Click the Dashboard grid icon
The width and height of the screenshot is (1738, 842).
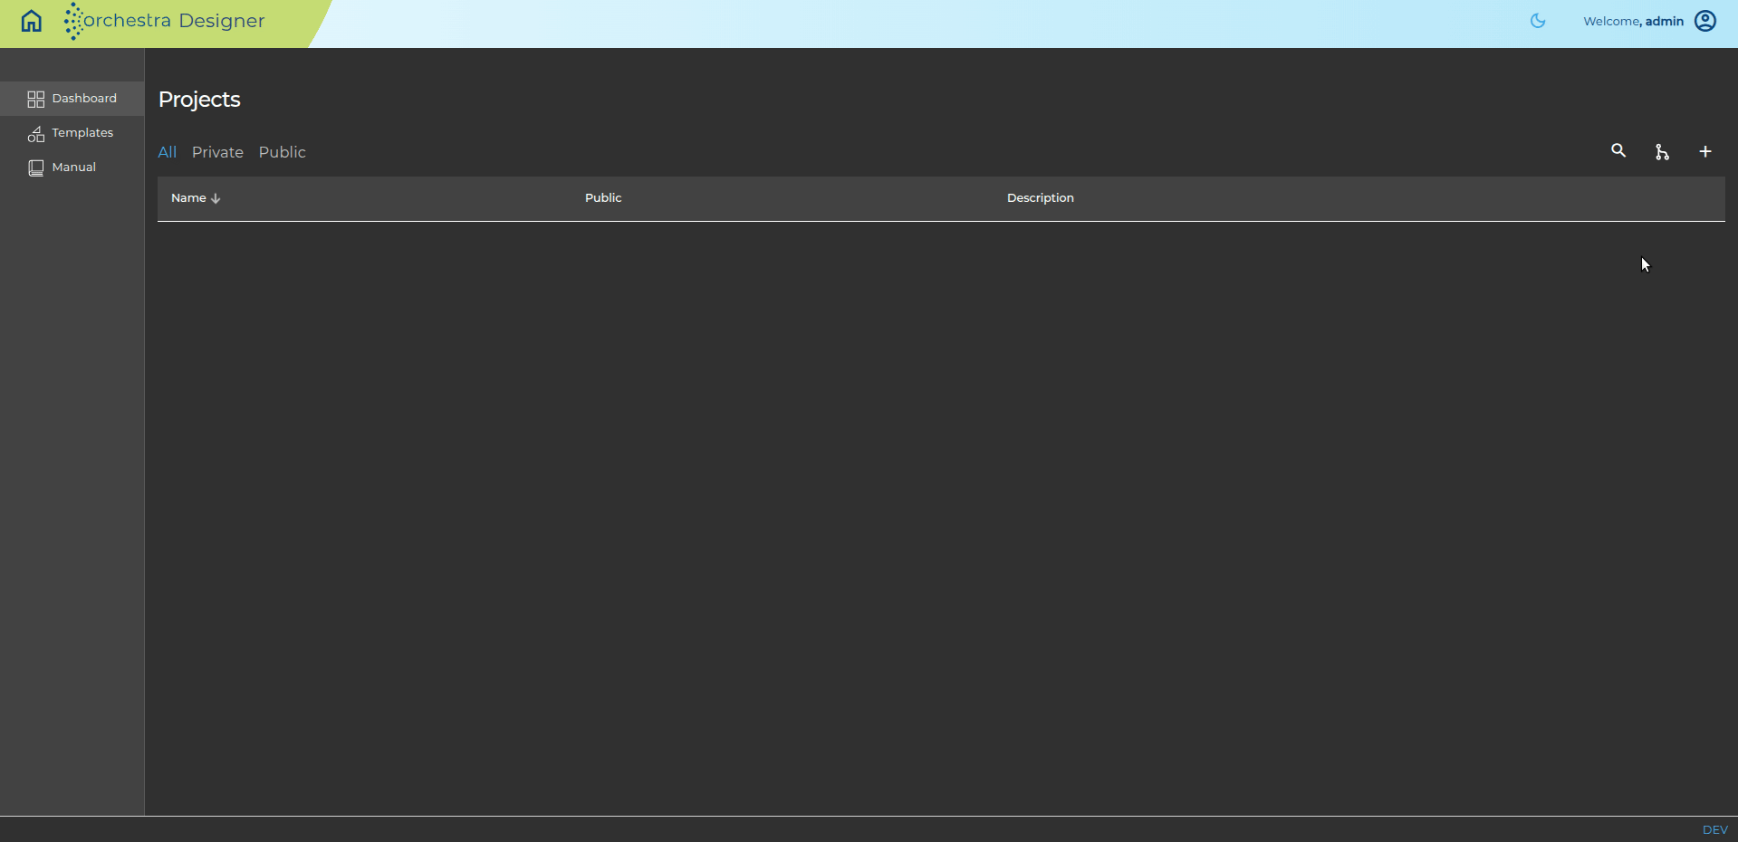tap(36, 99)
